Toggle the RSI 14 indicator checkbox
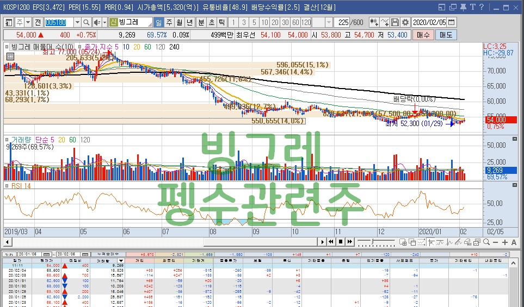 7,186
